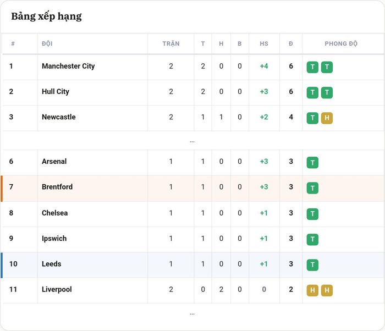This screenshot has width=385, height=331.
Task: Open the Liverpool team link
Action: (x=57, y=290)
